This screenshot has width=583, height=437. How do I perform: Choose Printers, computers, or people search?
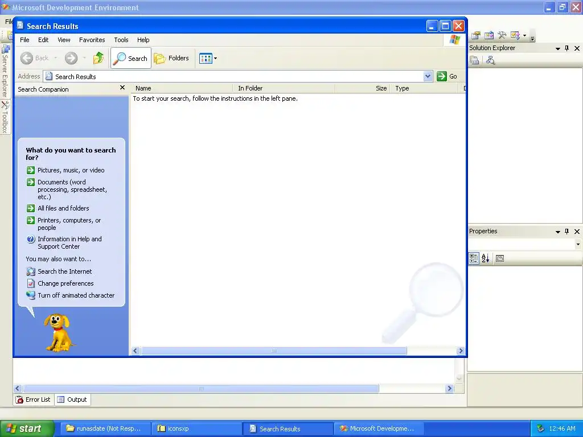pyautogui.click(x=69, y=224)
